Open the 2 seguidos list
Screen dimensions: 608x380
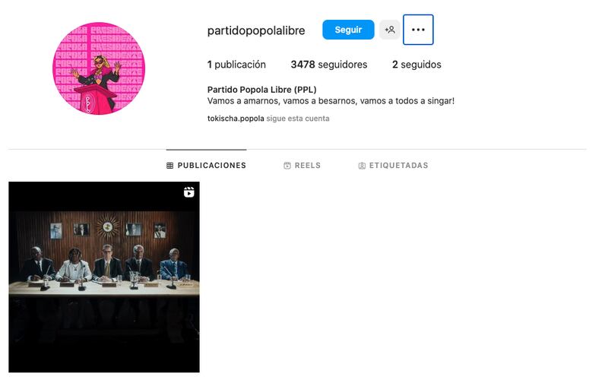(416, 65)
